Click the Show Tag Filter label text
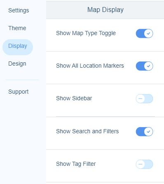Screen dimensions: 164x184 pyautogui.click(x=76, y=164)
